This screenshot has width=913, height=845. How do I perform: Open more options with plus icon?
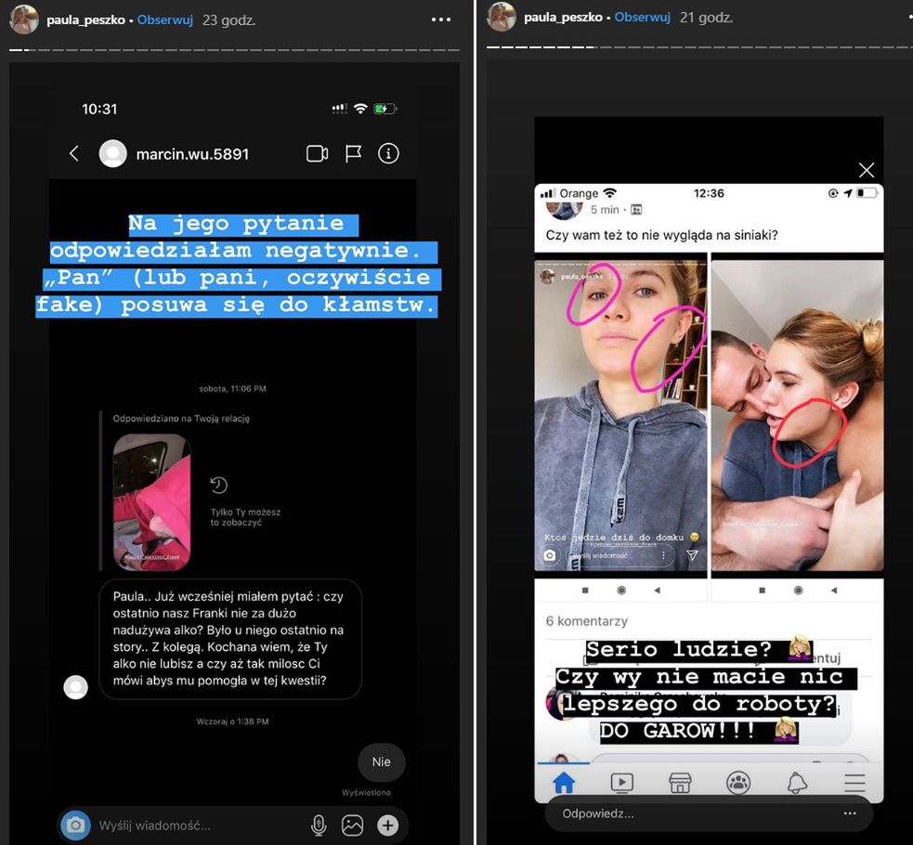(x=388, y=825)
